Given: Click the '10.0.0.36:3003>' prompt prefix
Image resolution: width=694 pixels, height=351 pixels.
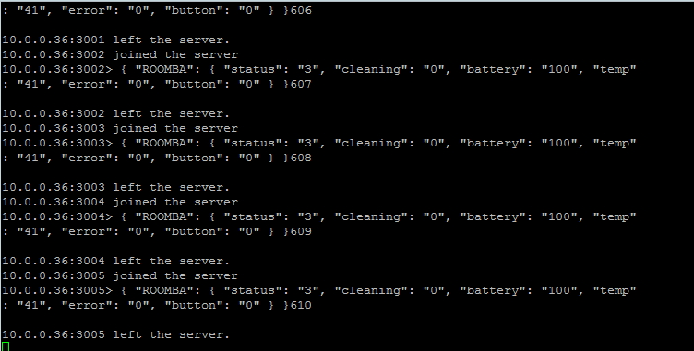Looking at the screenshot, I should (57, 143).
